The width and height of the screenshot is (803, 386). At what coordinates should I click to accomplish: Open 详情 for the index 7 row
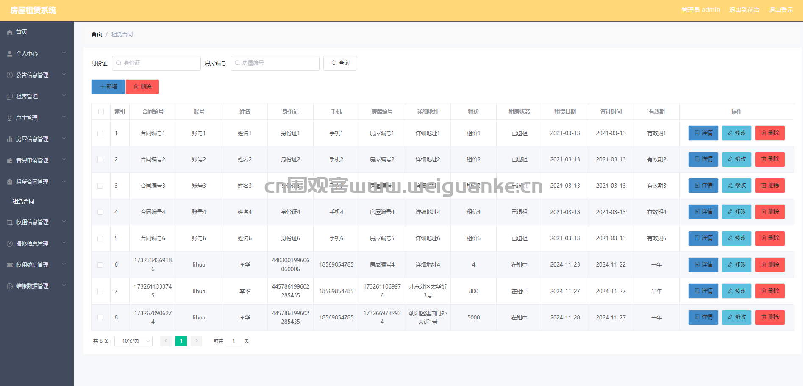703,291
